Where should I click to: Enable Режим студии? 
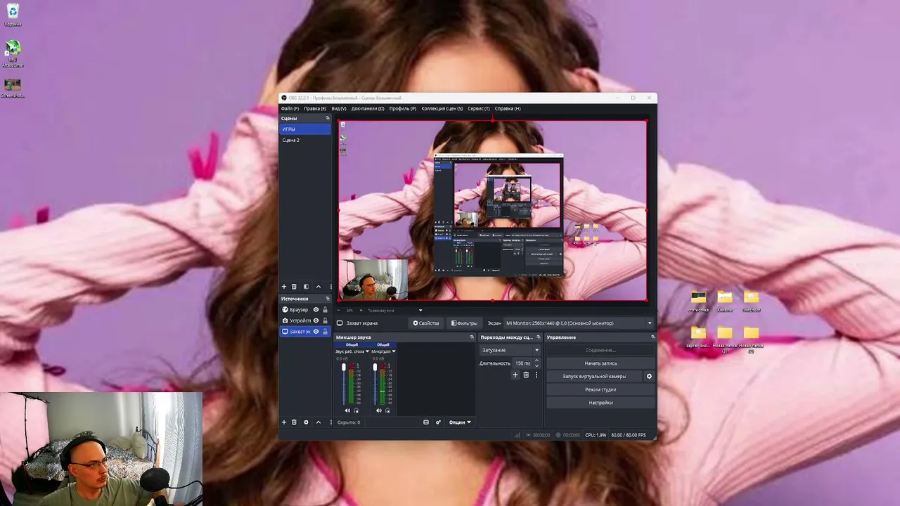click(600, 389)
